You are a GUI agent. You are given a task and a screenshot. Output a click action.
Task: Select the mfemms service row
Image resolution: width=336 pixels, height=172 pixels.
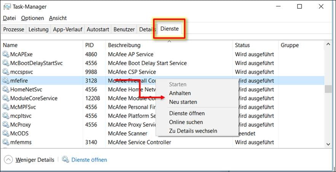162,142
